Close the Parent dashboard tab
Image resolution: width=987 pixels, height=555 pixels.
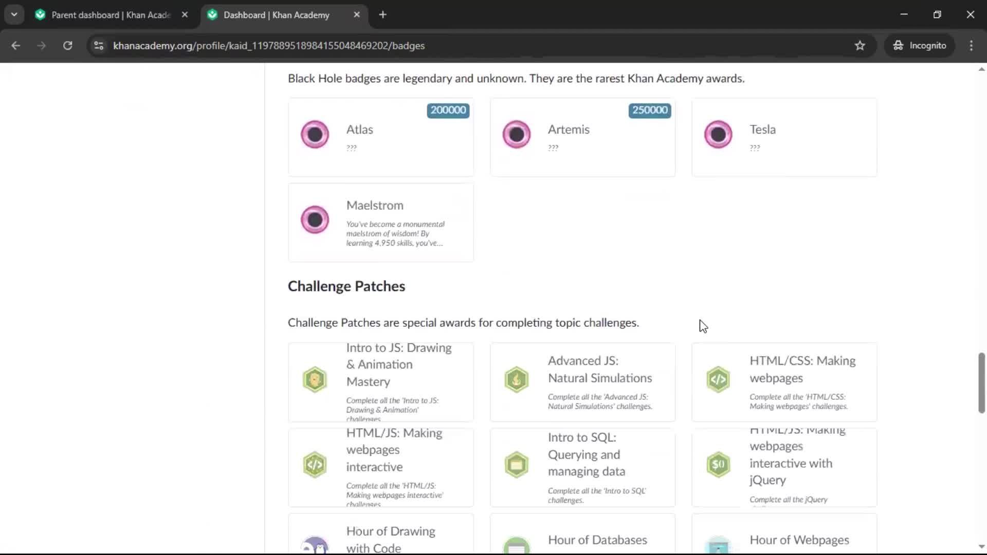click(x=185, y=14)
